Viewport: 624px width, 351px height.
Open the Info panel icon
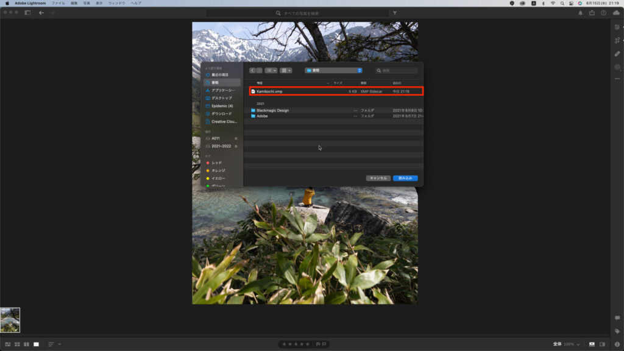click(617, 344)
